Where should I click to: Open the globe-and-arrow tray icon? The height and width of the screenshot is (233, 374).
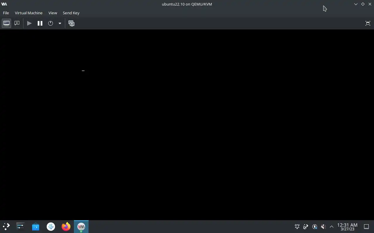coord(306,227)
